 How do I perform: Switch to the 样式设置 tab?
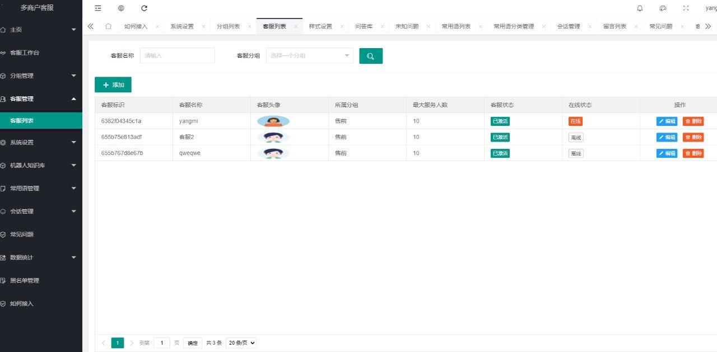[320, 26]
